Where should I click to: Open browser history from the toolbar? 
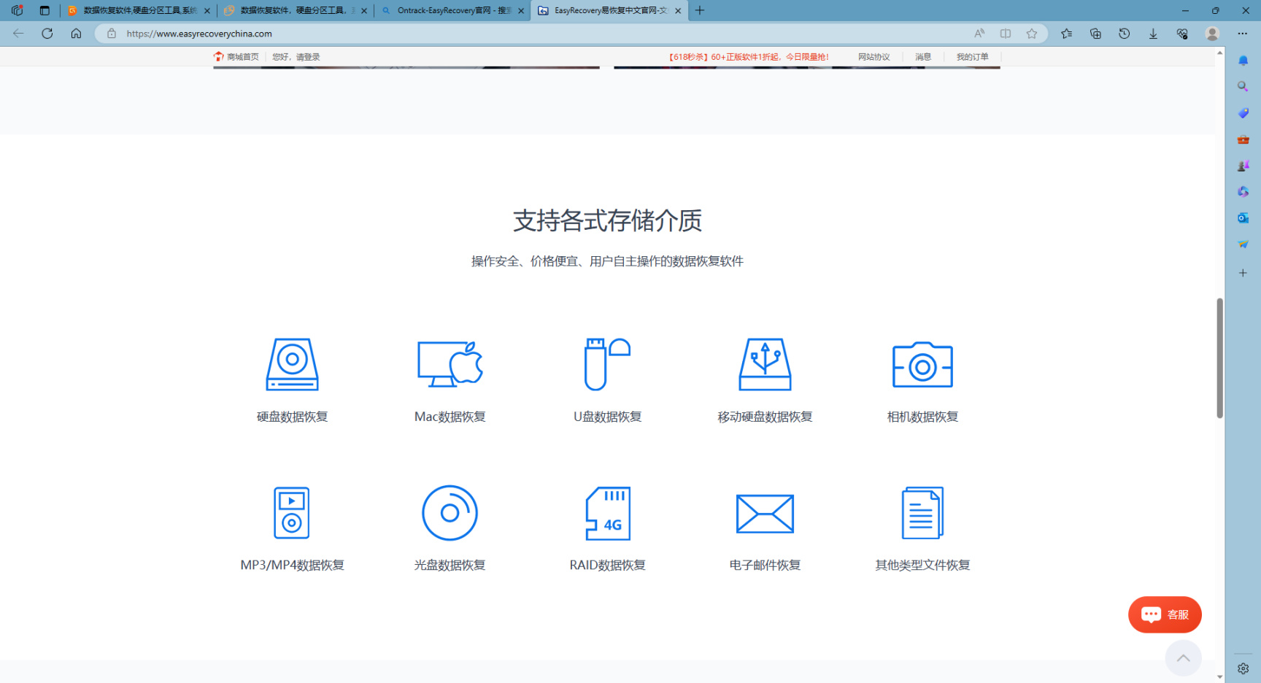[x=1125, y=34]
